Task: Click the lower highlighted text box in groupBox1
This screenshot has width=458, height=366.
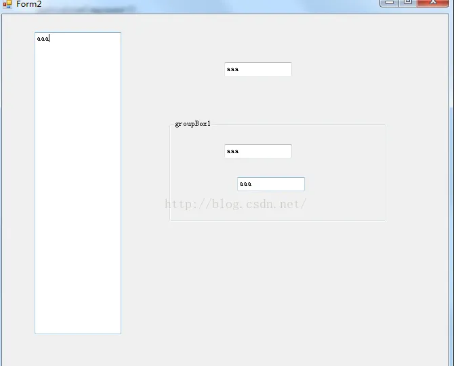Action: (271, 184)
